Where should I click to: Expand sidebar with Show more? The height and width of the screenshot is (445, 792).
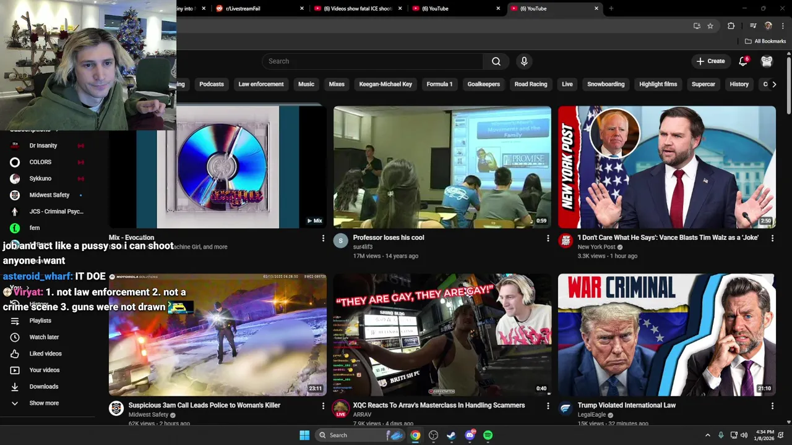click(44, 403)
